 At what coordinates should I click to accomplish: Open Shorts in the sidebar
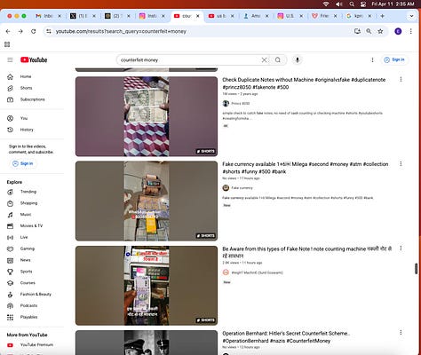click(x=26, y=88)
